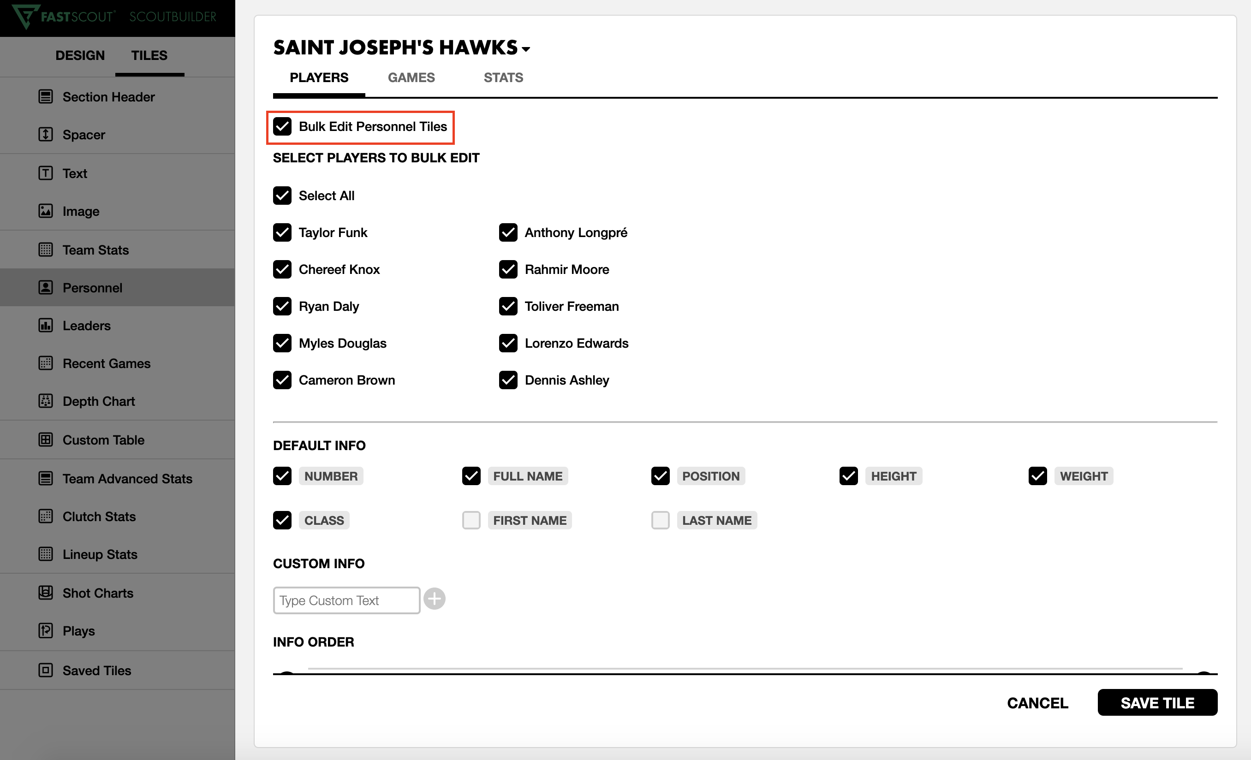Viewport: 1251px width, 760px height.
Task: Switch to the DESIGN tab
Action: [80, 55]
